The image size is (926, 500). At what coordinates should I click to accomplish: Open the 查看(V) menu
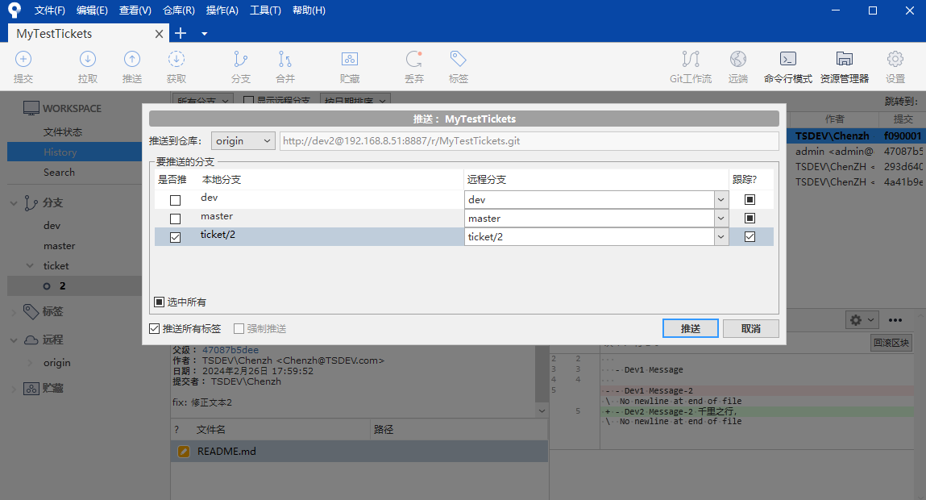[x=135, y=10]
